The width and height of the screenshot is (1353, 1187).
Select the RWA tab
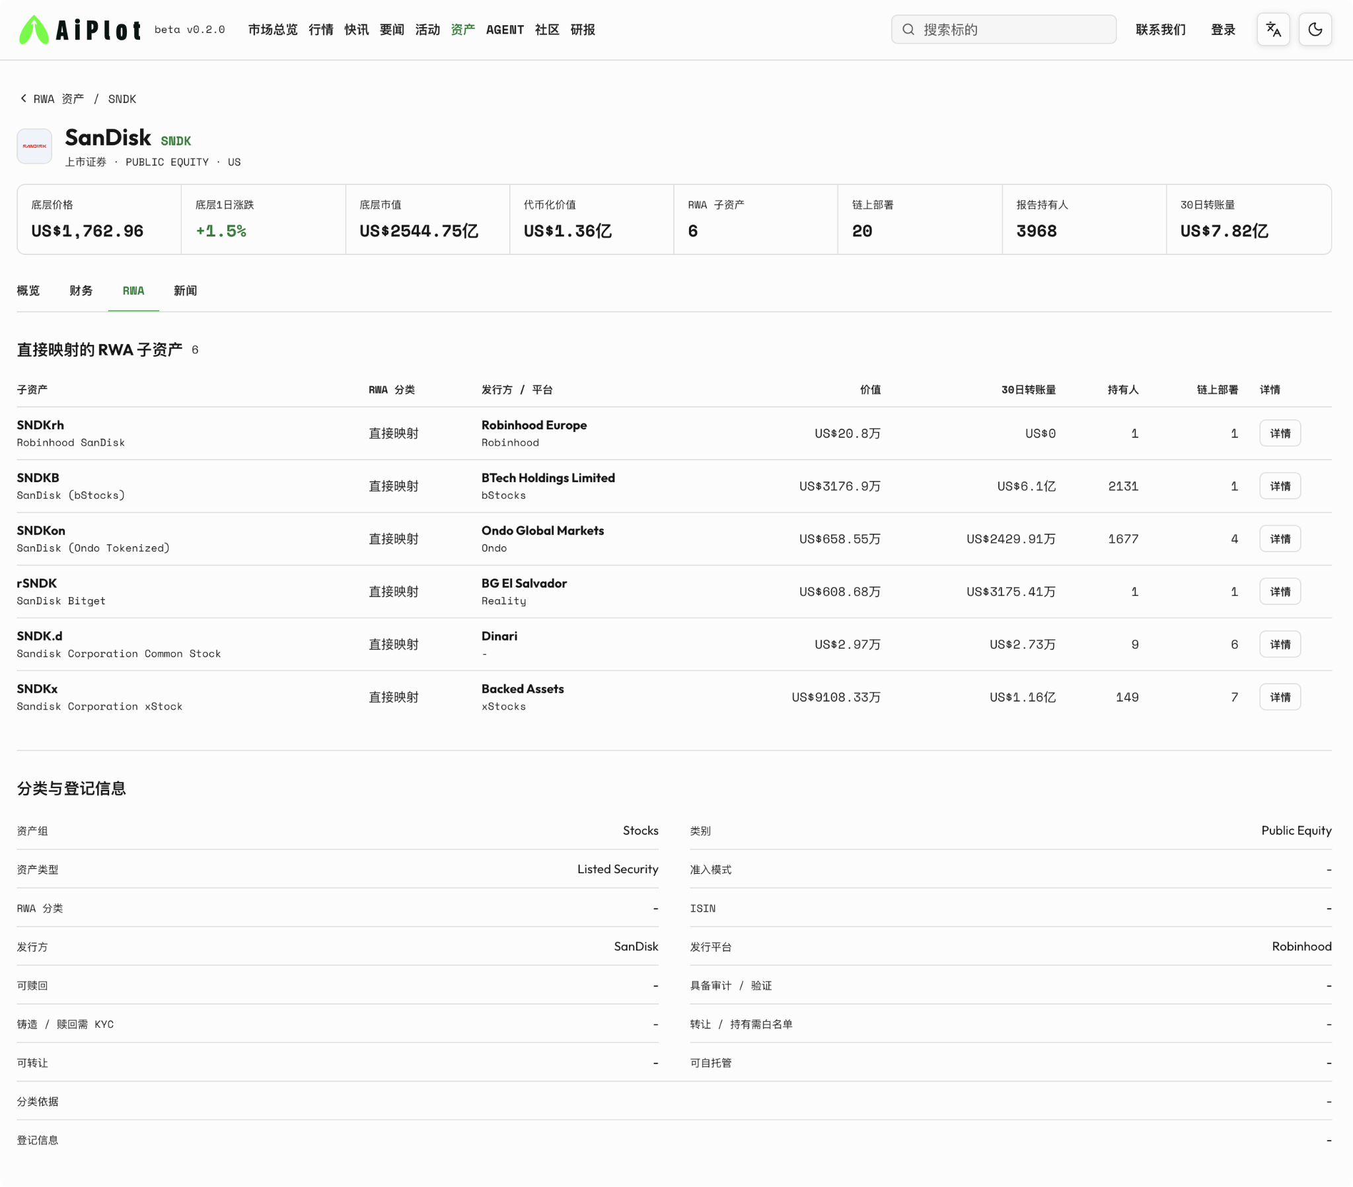(x=133, y=291)
